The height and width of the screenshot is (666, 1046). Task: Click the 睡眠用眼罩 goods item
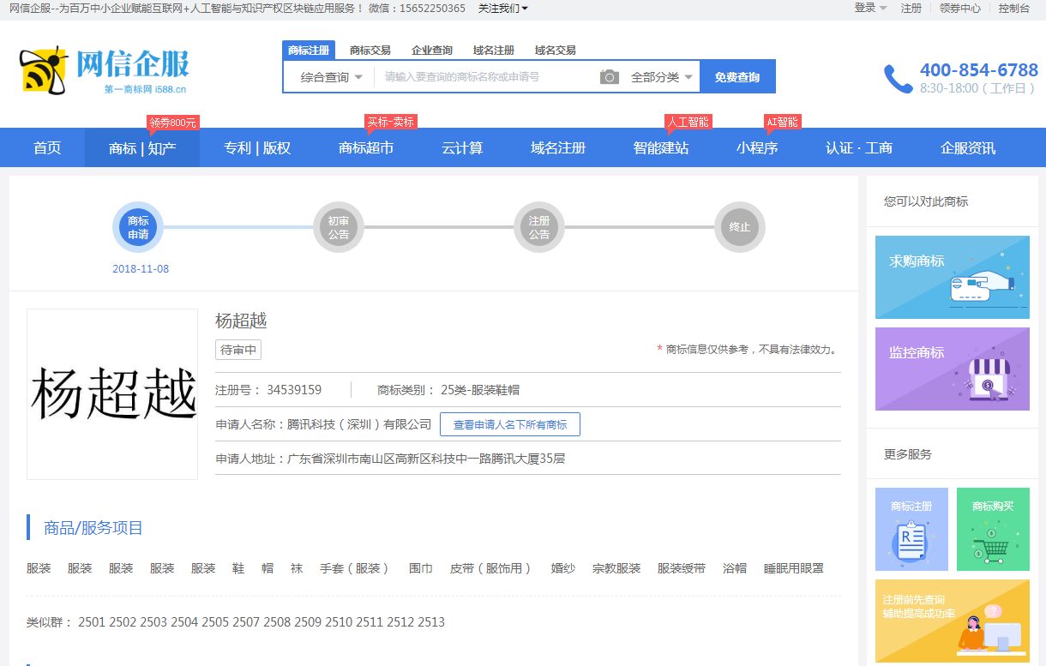(794, 568)
